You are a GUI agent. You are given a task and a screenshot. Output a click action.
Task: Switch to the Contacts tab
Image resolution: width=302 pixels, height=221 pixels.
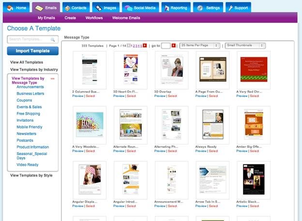coord(76,8)
